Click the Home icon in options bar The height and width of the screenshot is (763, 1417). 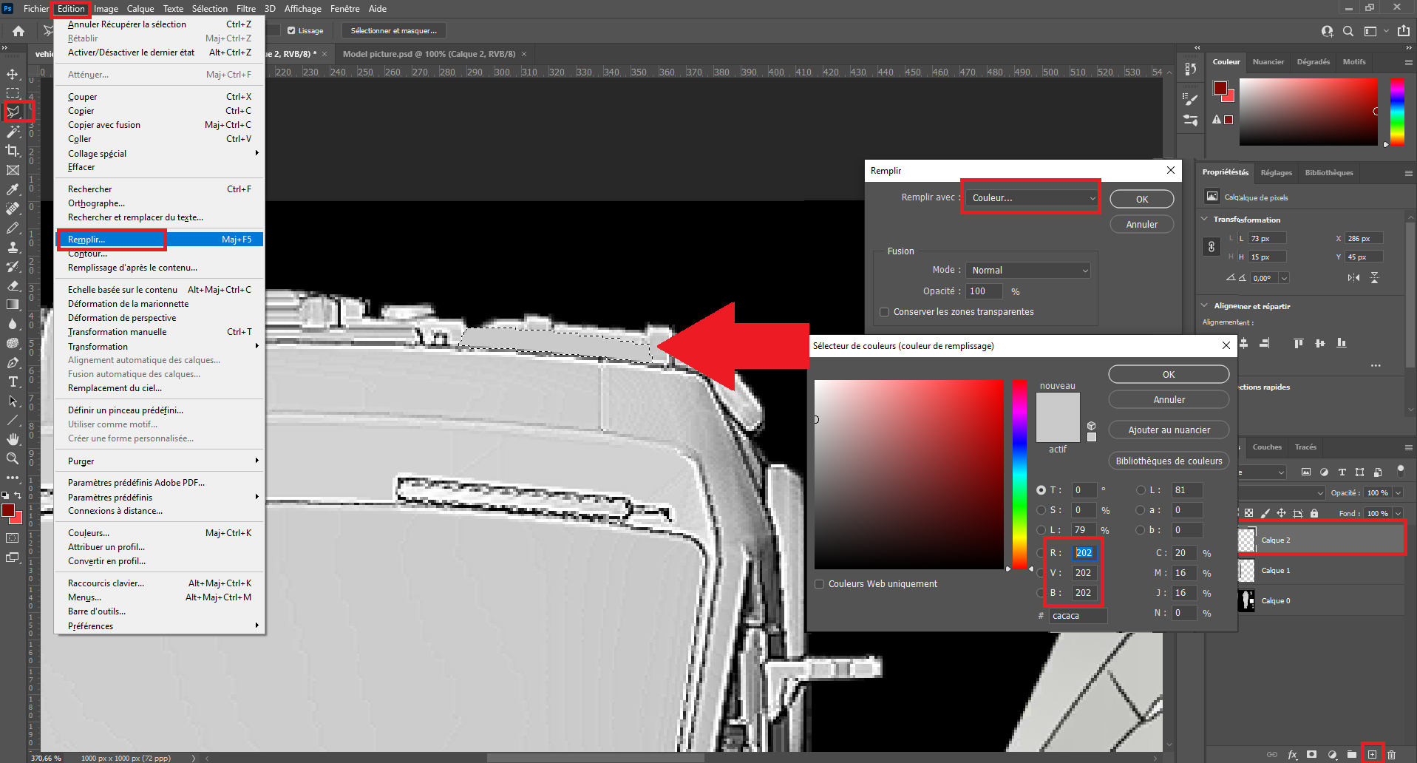pos(18,31)
